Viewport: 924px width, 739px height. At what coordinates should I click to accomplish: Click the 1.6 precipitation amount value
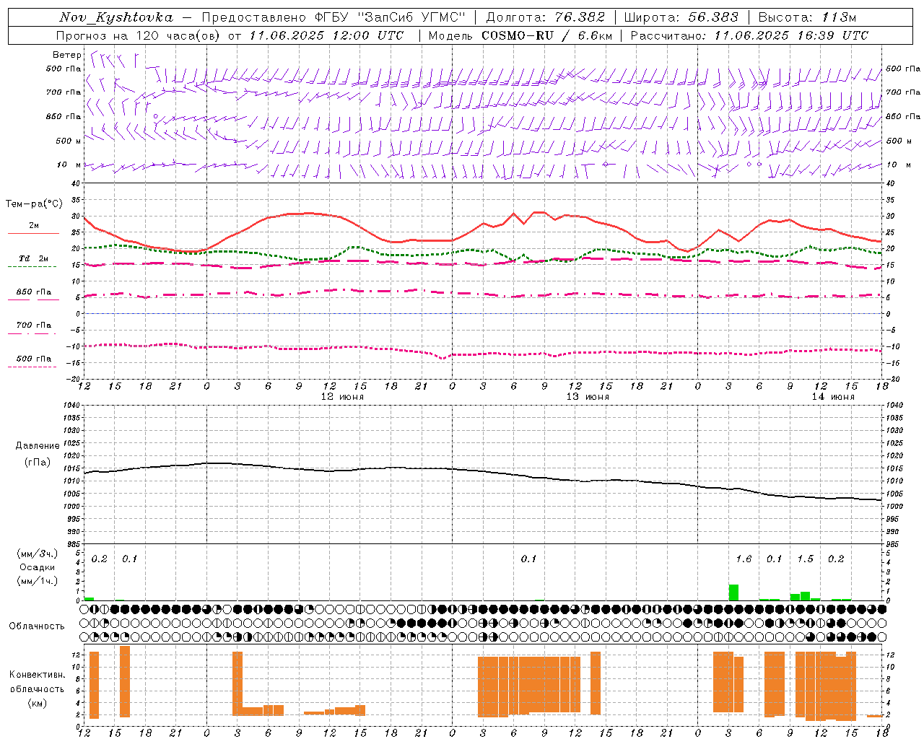pos(744,559)
